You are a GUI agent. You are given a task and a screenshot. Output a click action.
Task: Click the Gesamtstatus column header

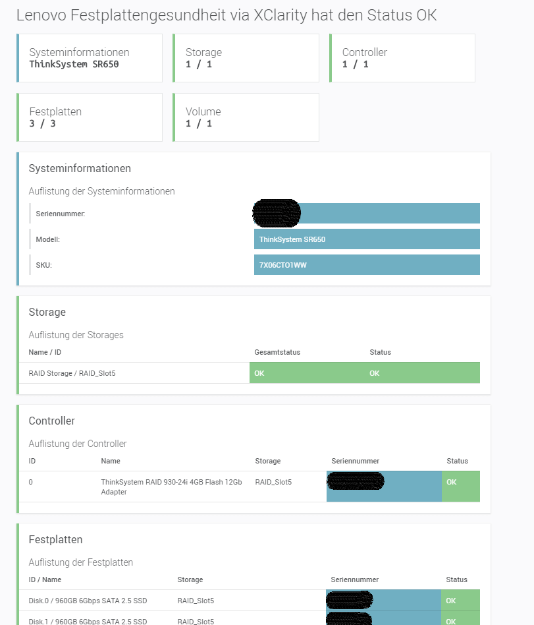click(x=277, y=352)
